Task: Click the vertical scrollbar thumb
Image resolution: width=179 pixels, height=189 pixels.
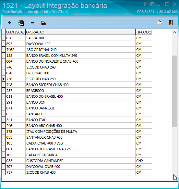Action: [174, 91]
